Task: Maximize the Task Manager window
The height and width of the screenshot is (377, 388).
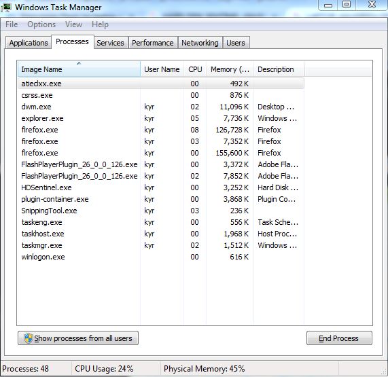Action: 347,5
